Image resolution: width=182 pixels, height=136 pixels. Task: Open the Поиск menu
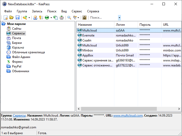point(52,11)
